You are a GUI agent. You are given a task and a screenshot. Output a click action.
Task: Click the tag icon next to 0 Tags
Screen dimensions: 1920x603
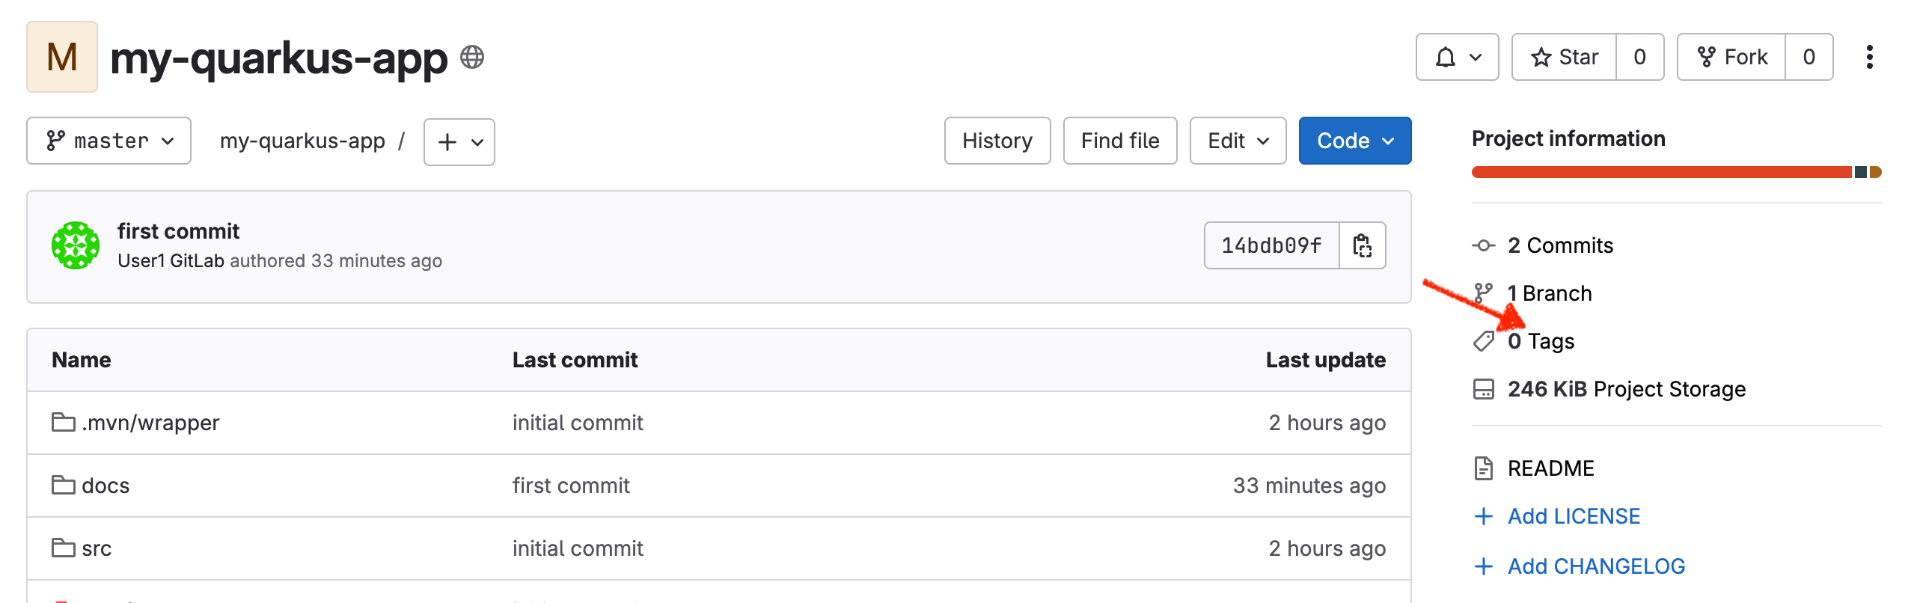tap(1485, 340)
